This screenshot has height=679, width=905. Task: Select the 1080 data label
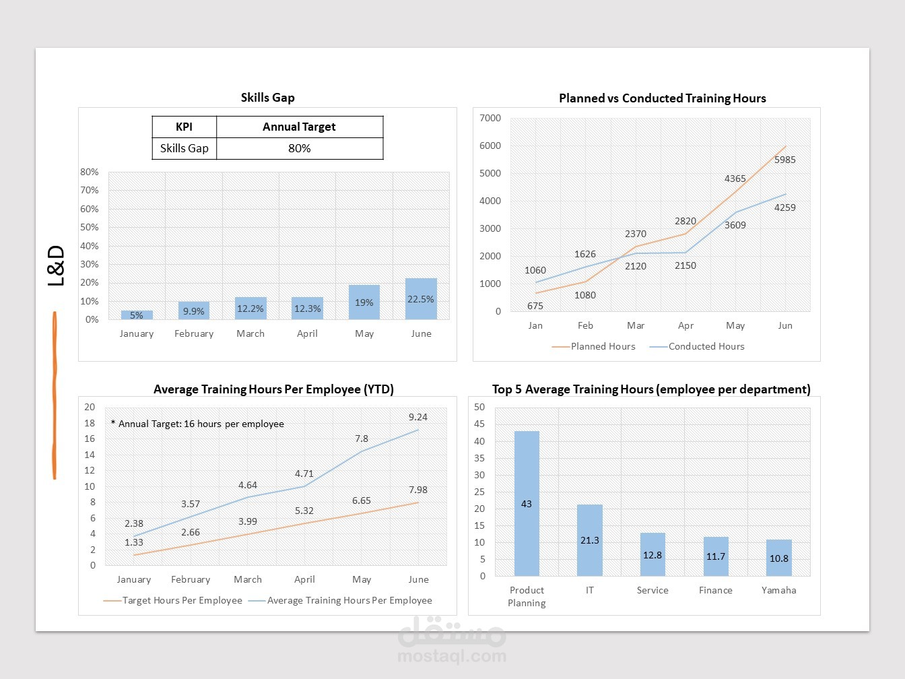point(585,295)
